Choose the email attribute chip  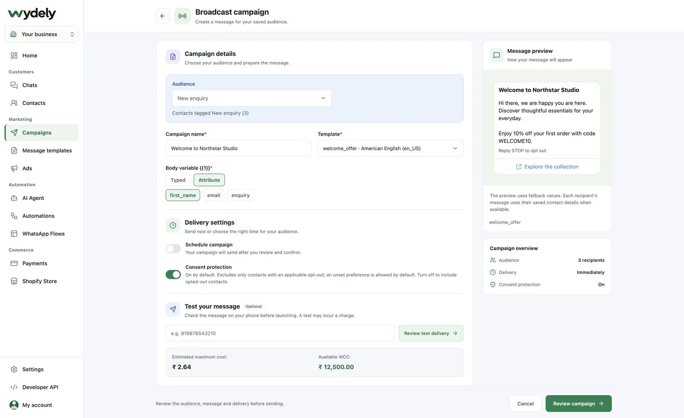214,195
